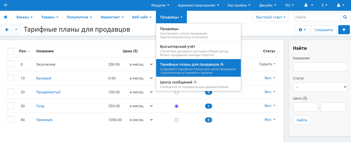This screenshot has width=351, height=142.
Task: Select default radio button for Премиум plan
Action: tap(176, 120)
